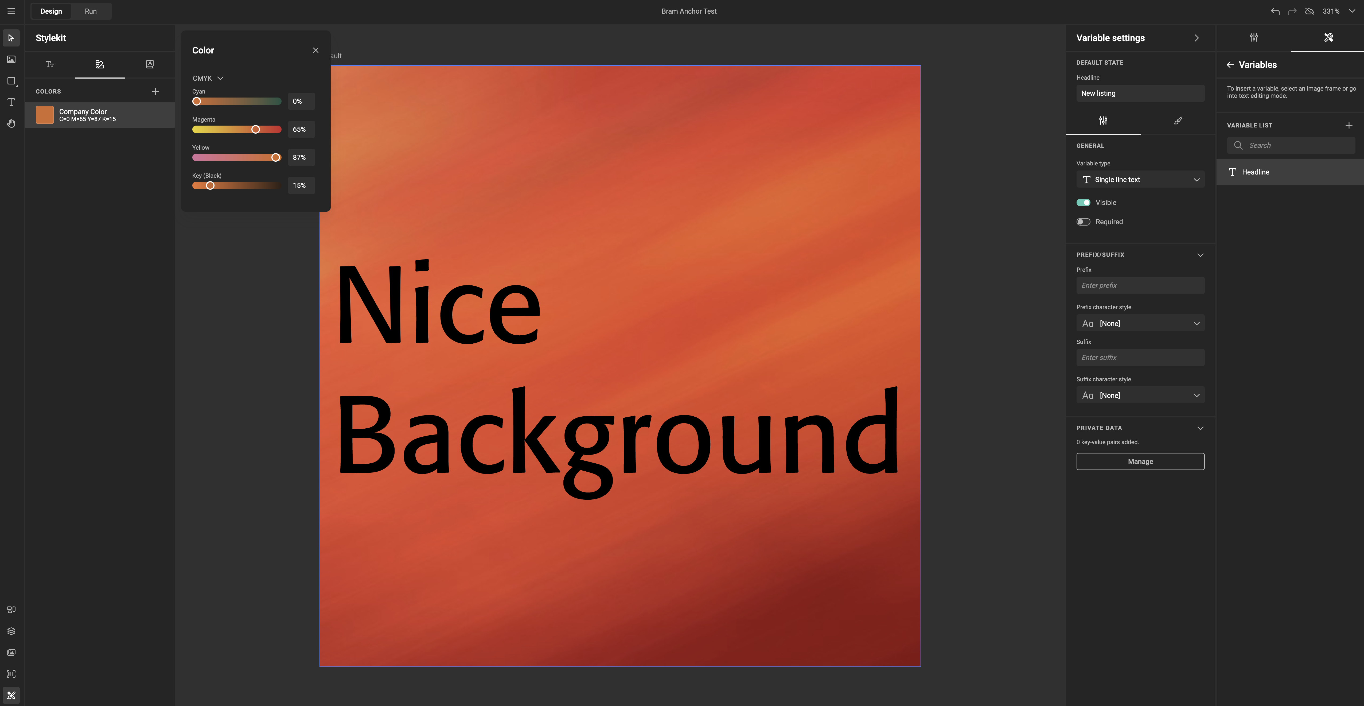The width and height of the screenshot is (1364, 706).
Task: Open the properties sliders tab at top right
Action: tap(1254, 38)
